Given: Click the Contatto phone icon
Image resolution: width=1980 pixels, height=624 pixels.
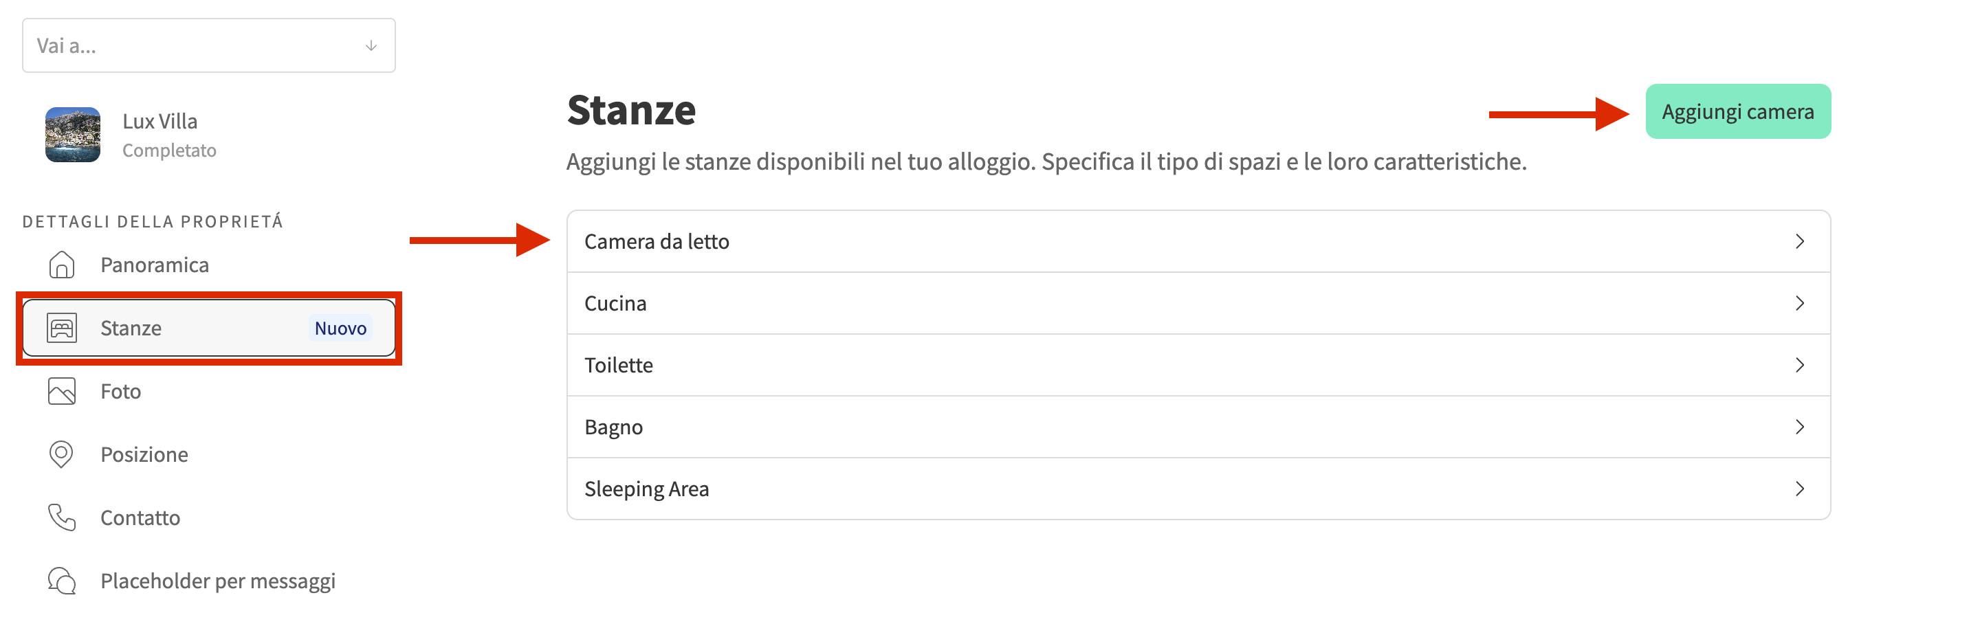Looking at the screenshot, I should click(61, 517).
